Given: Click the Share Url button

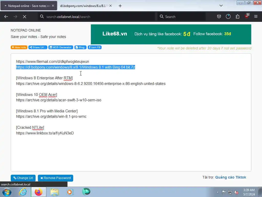Looking at the screenshot, I should pyautogui.click(x=38, y=47).
